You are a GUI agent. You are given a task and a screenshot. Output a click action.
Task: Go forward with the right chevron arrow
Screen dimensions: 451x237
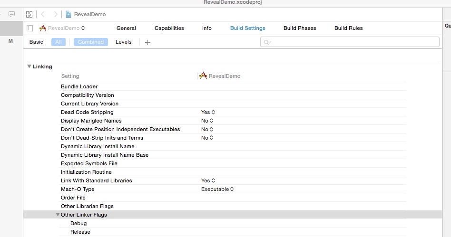tap(56, 14)
